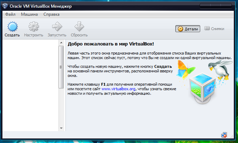Click the window control buttons in title bar
This screenshot has width=238, height=143.
[216, 6]
